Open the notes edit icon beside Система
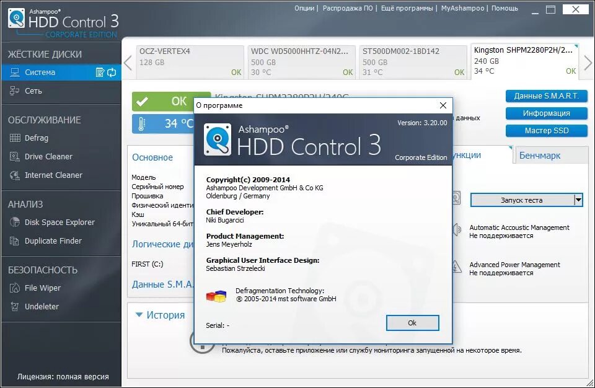The height and width of the screenshot is (388, 595). (100, 72)
